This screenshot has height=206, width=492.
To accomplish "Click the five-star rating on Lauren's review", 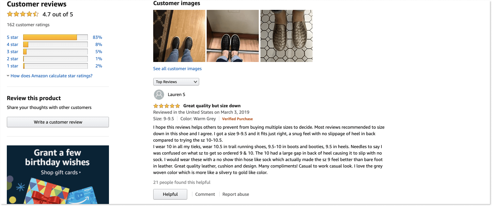I will 166,106.
